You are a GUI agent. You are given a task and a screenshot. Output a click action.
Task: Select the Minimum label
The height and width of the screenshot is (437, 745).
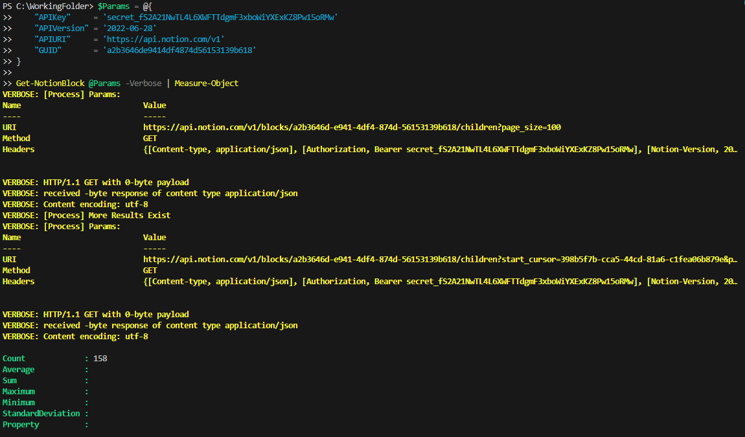(19, 402)
